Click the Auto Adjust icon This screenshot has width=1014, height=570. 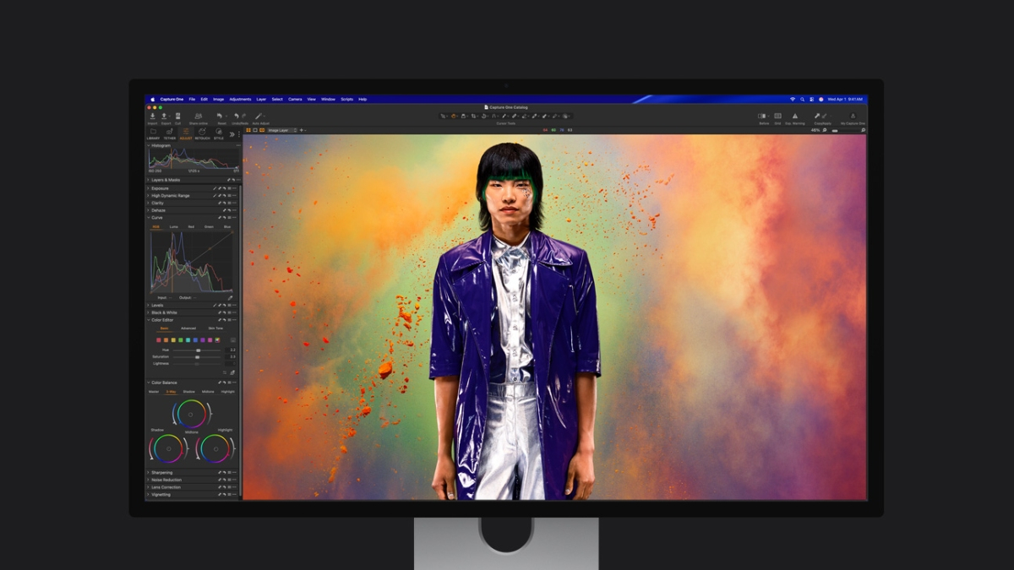[258, 116]
